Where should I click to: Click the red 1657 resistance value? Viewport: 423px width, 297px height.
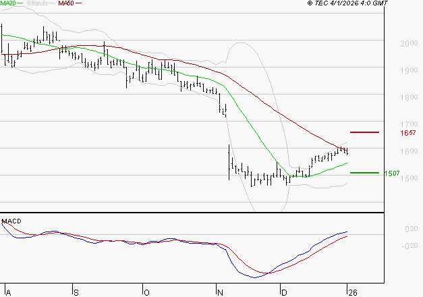[408, 133]
